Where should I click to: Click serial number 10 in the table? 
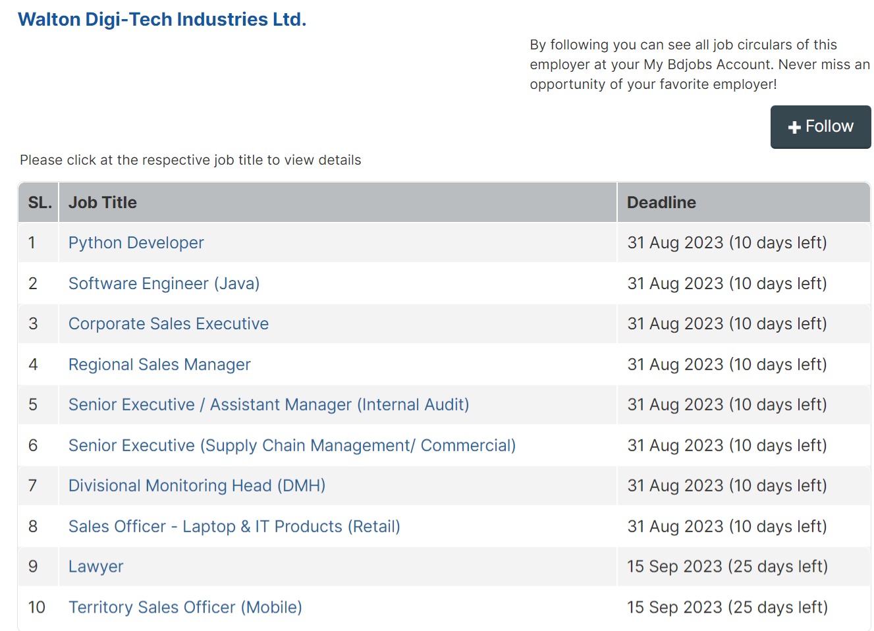37,607
